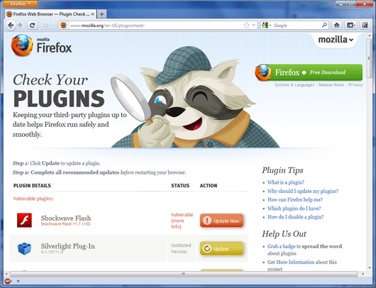
Task: Click the horizontal scrollbar at the bottom
Action: [184, 274]
